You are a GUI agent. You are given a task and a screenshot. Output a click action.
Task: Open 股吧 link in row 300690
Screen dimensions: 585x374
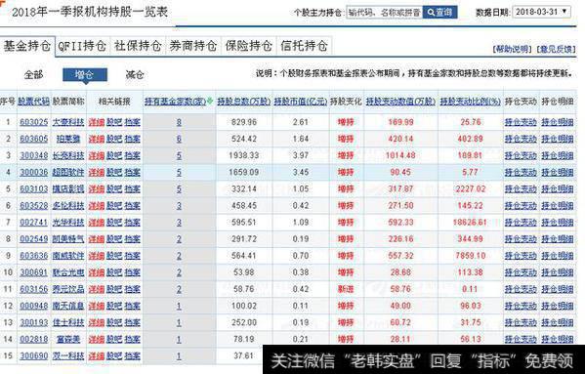tap(114, 356)
